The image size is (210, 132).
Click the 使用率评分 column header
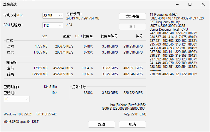click(109, 36)
